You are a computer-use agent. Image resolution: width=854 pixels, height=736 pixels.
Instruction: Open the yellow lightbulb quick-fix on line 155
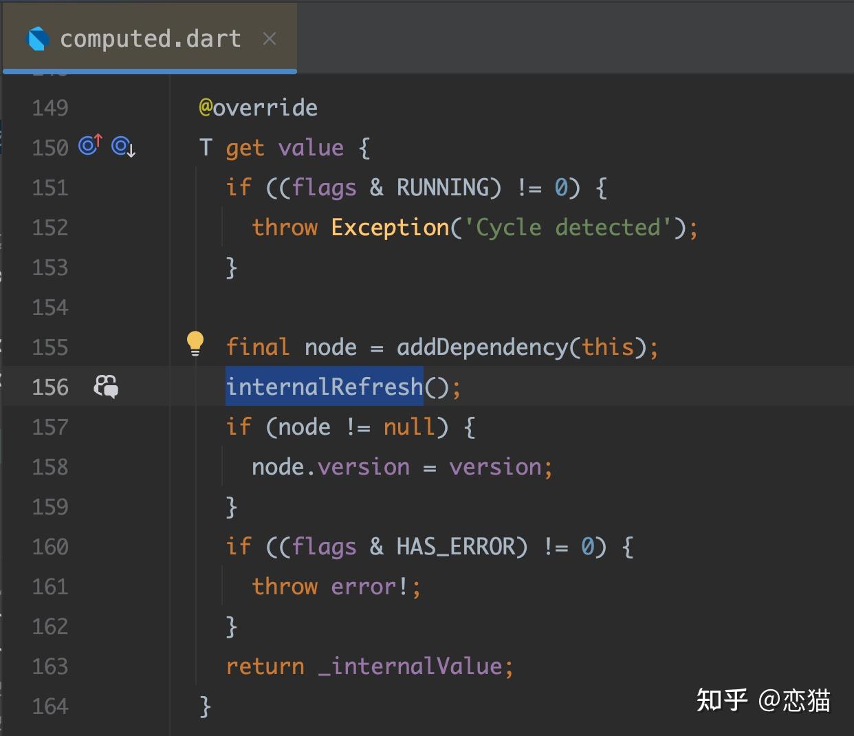(195, 343)
